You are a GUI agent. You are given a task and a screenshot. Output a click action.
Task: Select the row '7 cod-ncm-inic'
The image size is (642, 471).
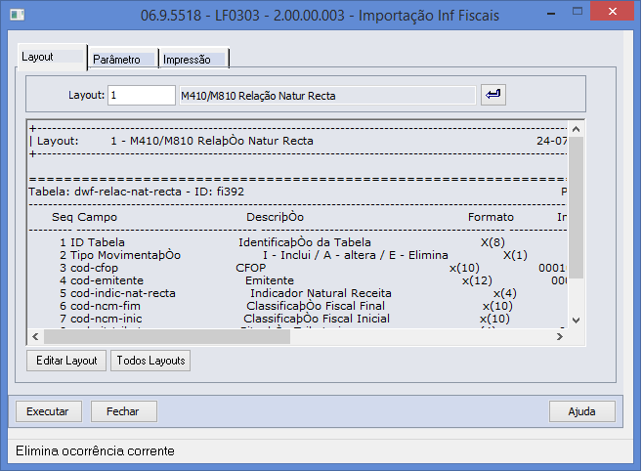[297, 319]
